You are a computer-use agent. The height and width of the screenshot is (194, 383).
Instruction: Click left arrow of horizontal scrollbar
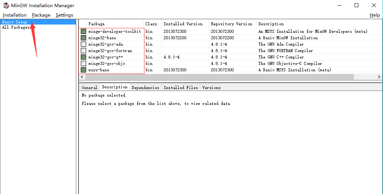click(x=82, y=77)
